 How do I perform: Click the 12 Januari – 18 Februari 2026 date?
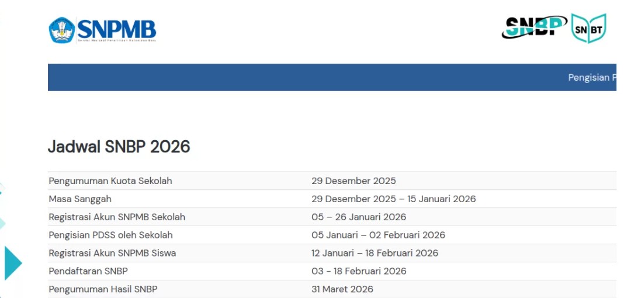[x=375, y=253]
